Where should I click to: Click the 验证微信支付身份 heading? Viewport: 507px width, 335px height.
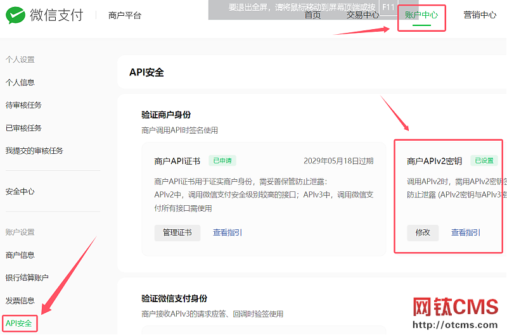pos(174,298)
